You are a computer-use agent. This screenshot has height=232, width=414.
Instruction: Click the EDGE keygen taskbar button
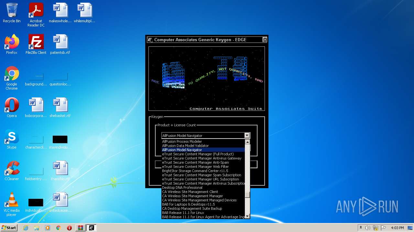tap(92, 228)
